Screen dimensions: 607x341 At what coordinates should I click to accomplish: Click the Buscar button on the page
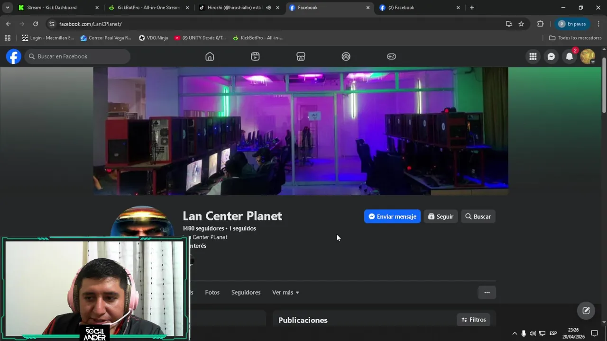click(x=478, y=216)
